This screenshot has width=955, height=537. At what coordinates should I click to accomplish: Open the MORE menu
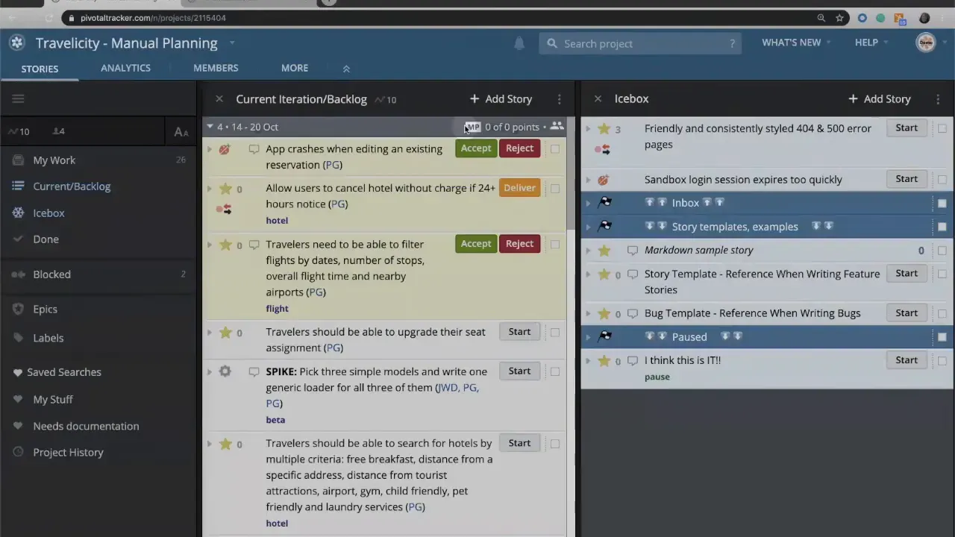click(x=294, y=68)
